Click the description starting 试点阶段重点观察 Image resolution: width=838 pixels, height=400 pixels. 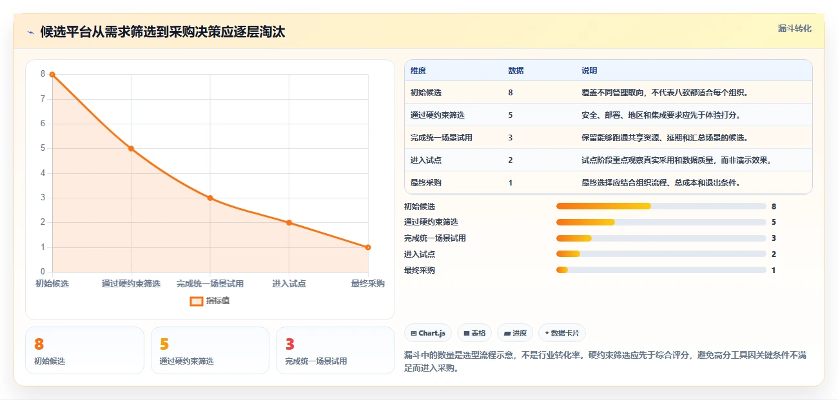click(x=676, y=160)
